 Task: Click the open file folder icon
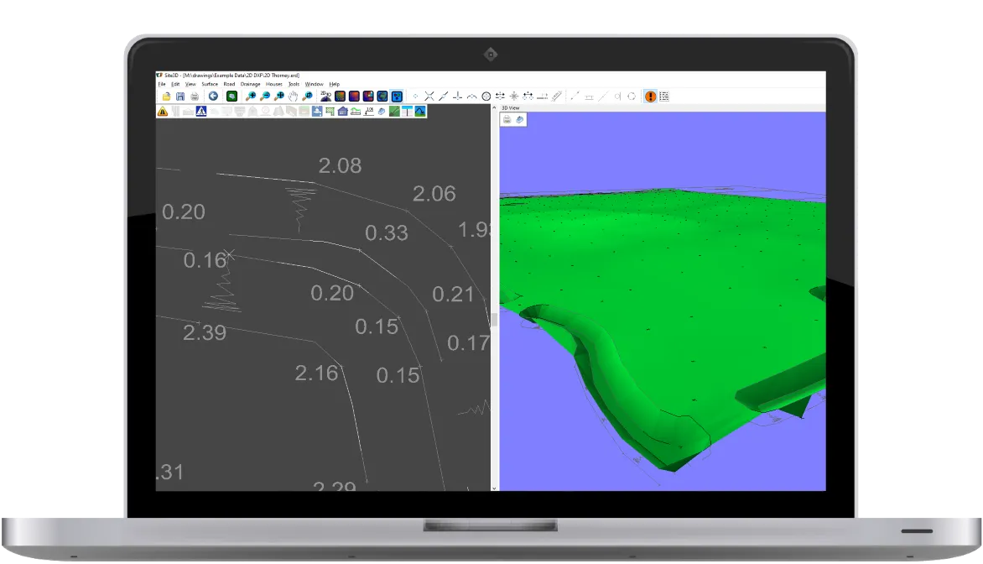click(166, 97)
